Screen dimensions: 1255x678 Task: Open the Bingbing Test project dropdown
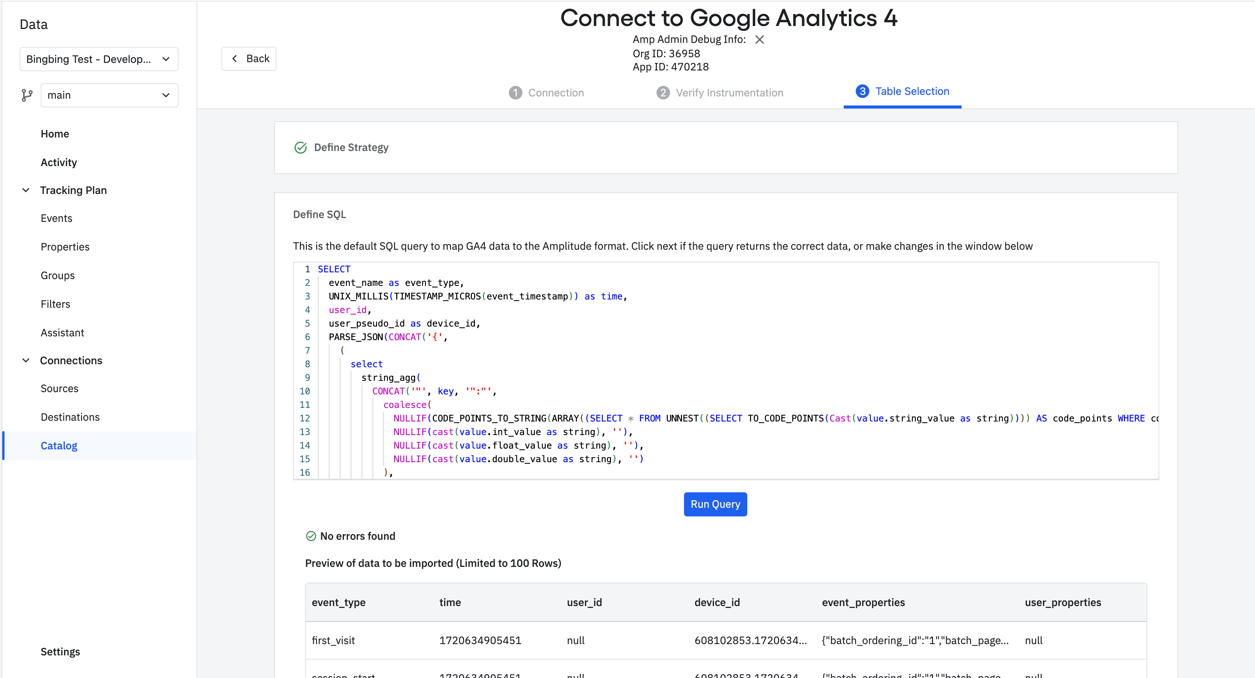pyautogui.click(x=99, y=59)
